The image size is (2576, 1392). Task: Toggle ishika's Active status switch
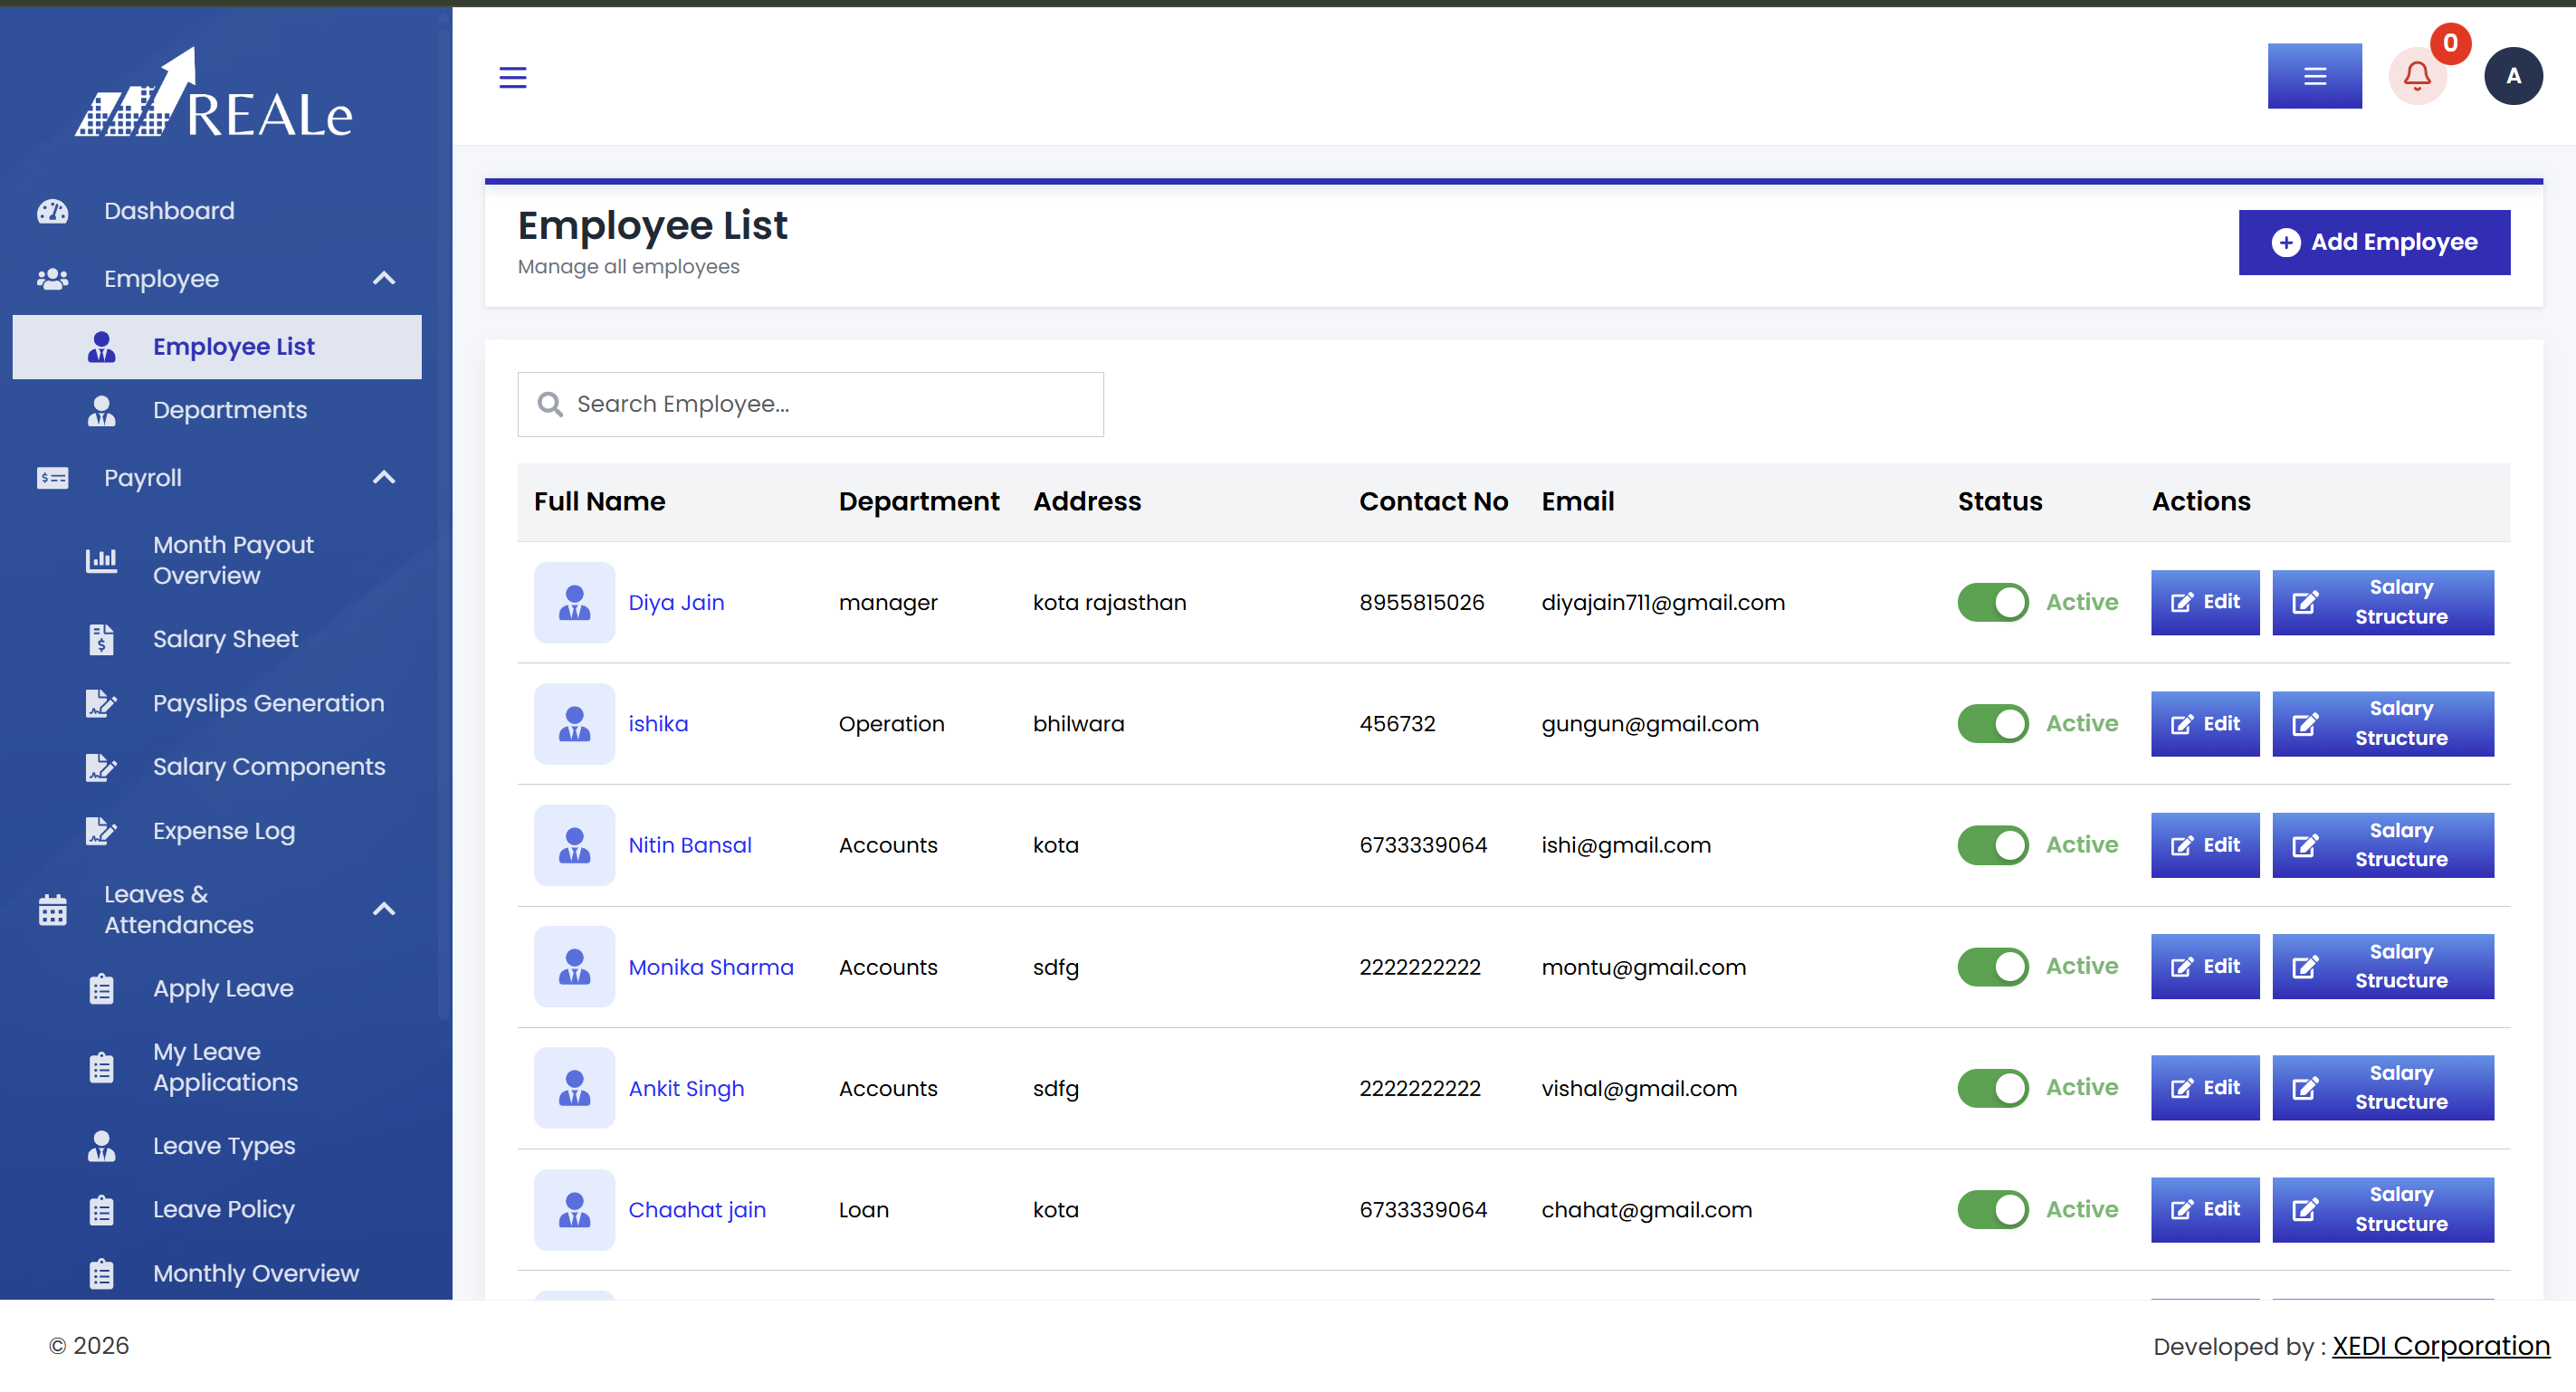pyautogui.click(x=1992, y=724)
